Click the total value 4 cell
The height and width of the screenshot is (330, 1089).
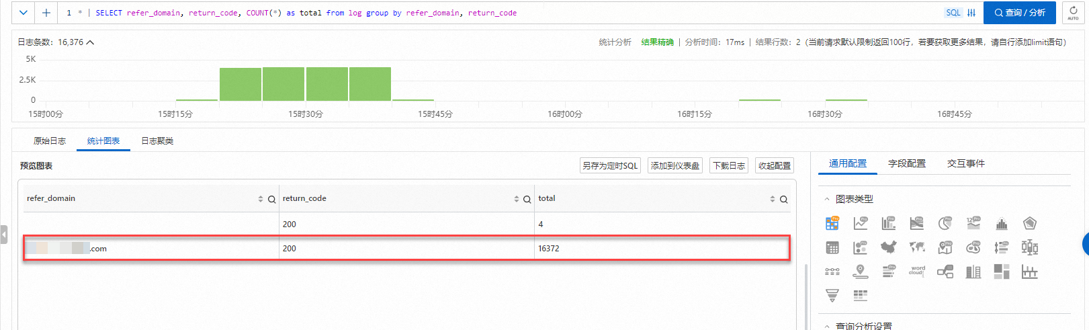pyautogui.click(x=662, y=224)
